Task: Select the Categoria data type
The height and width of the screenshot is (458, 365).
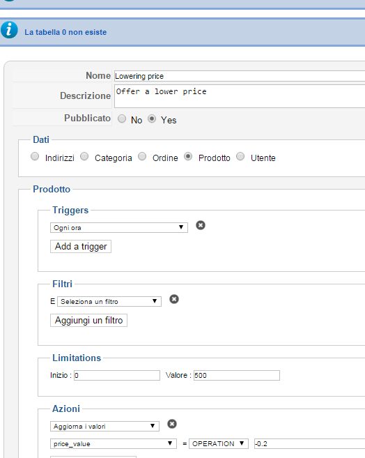Action: [x=84, y=156]
